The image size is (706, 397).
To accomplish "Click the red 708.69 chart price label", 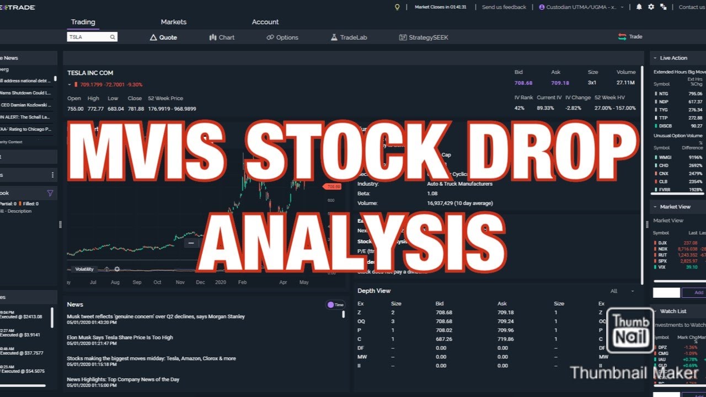I will coord(333,186).
